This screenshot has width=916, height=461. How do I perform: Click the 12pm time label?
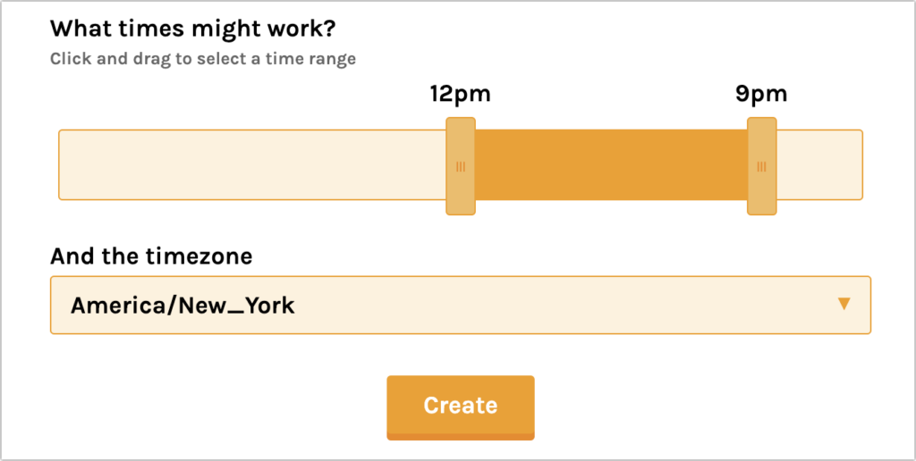[x=461, y=94]
